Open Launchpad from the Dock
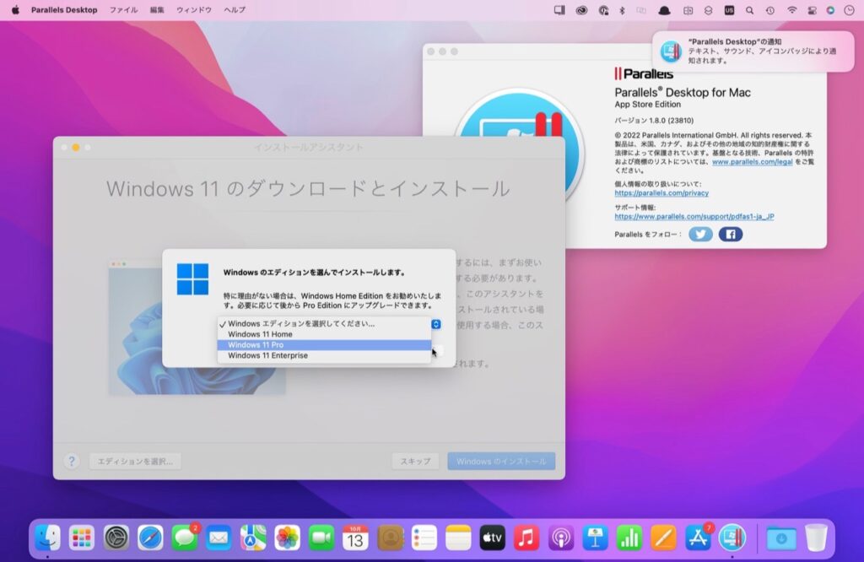 [x=81, y=536]
